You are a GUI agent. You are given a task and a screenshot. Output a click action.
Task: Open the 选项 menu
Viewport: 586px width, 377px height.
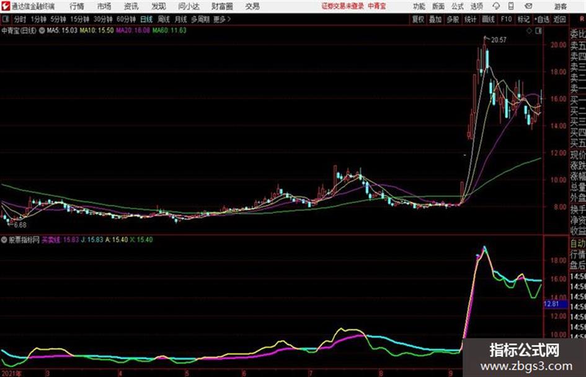(x=477, y=6)
